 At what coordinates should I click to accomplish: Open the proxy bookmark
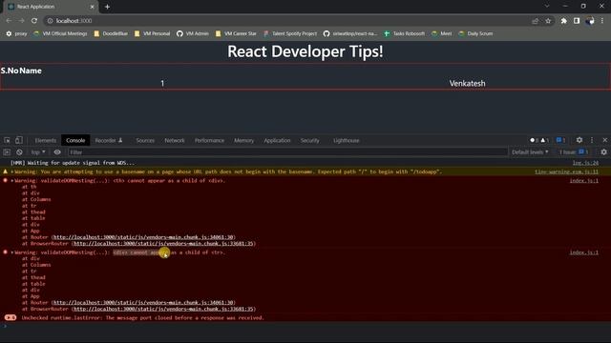(16, 33)
